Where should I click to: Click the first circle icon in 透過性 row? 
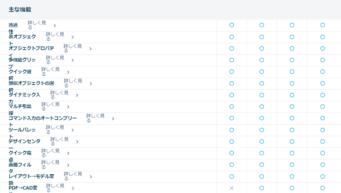(x=232, y=25)
